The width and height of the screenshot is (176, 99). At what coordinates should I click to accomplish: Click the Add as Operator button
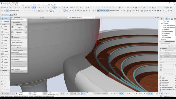pyautogui.click(x=19, y=30)
